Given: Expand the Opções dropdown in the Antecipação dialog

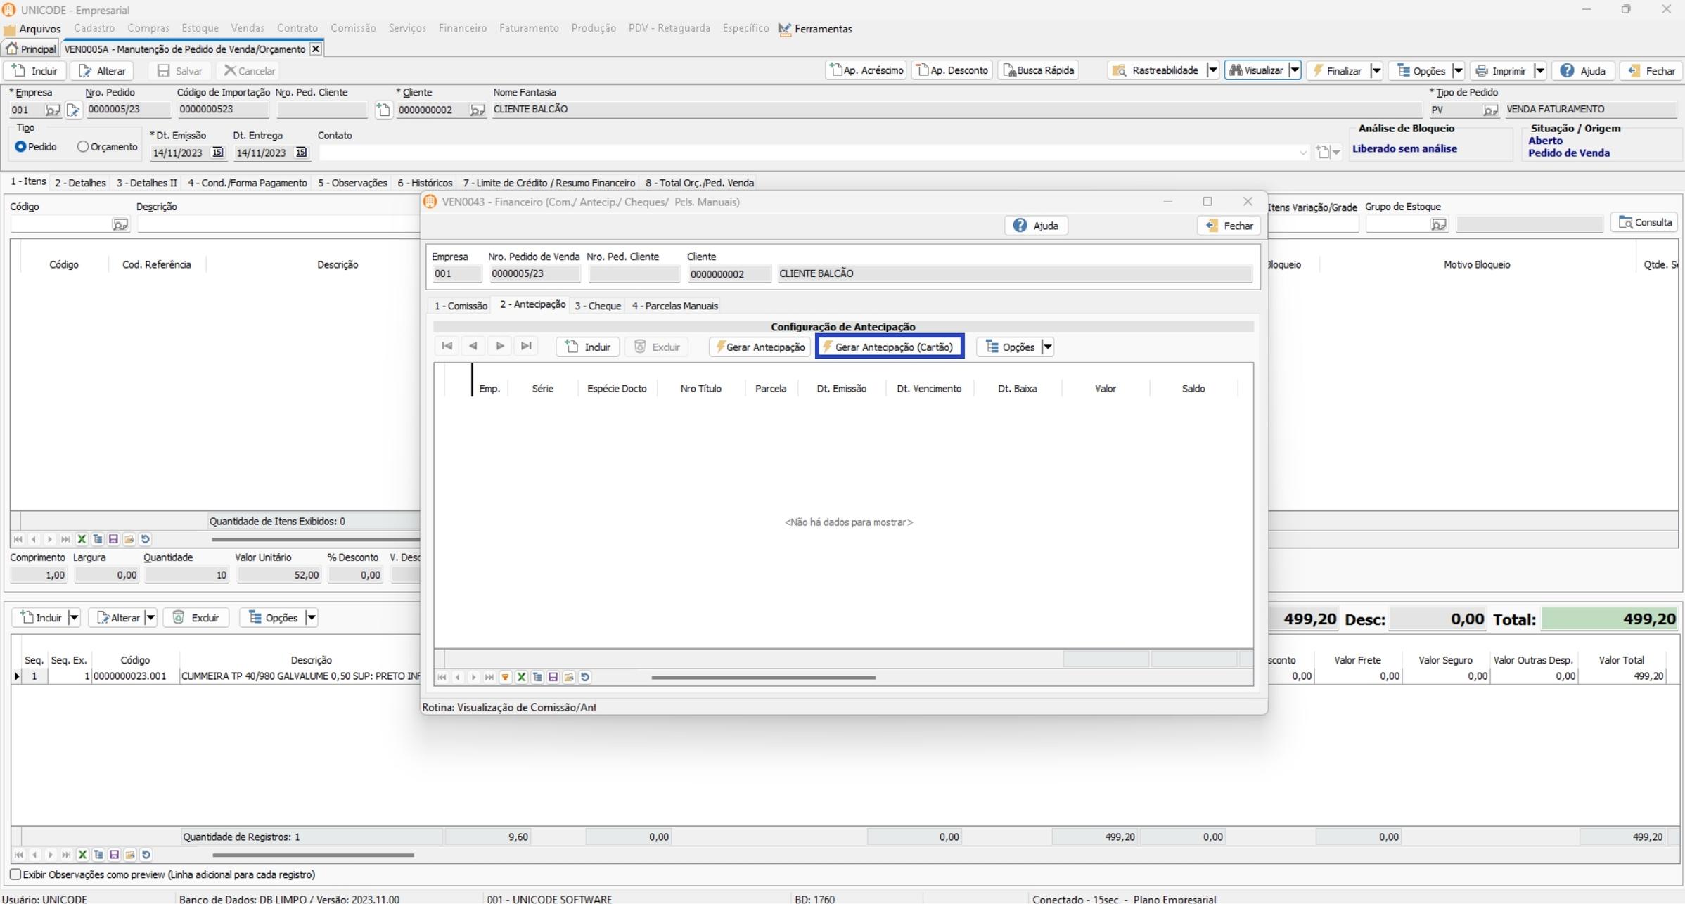Looking at the screenshot, I should pyautogui.click(x=1047, y=347).
